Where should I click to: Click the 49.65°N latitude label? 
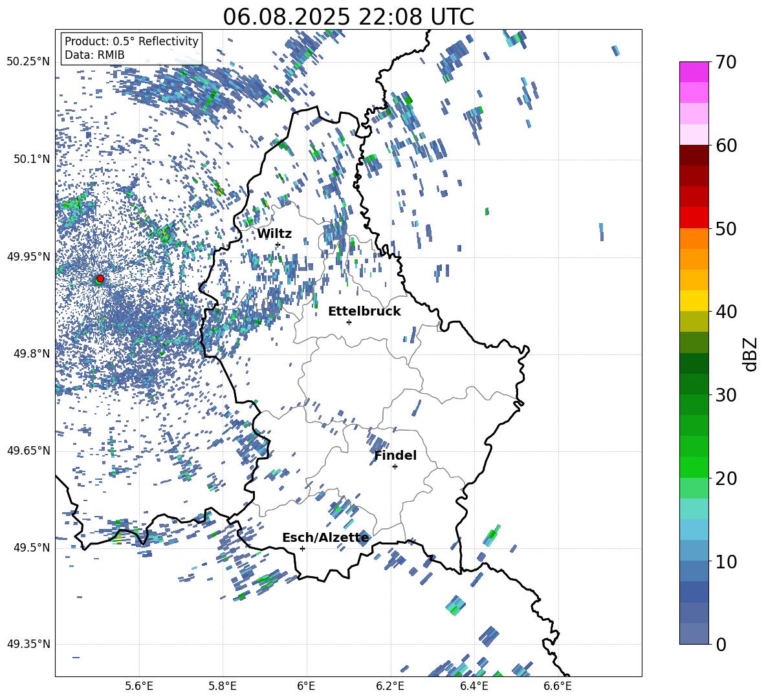(x=28, y=451)
